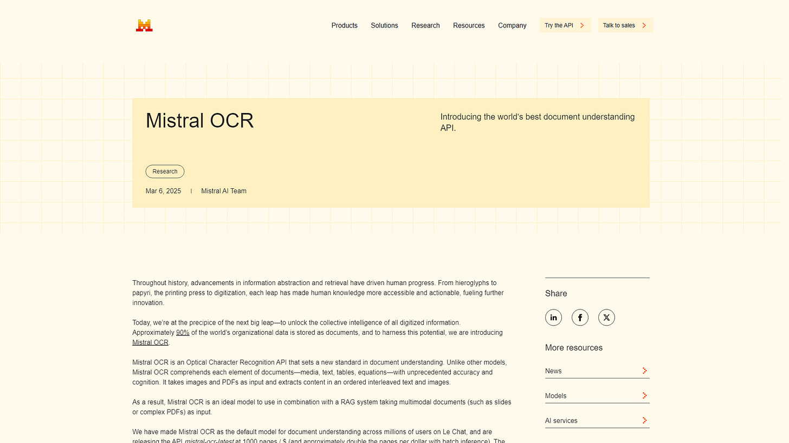The width and height of the screenshot is (789, 443).
Task: Open the Products menu
Action: [345, 25]
